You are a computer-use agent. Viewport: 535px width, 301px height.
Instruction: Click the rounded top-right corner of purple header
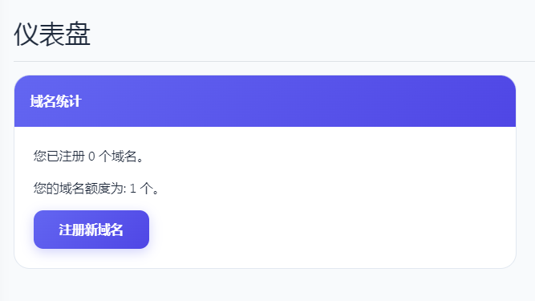click(x=508, y=83)
